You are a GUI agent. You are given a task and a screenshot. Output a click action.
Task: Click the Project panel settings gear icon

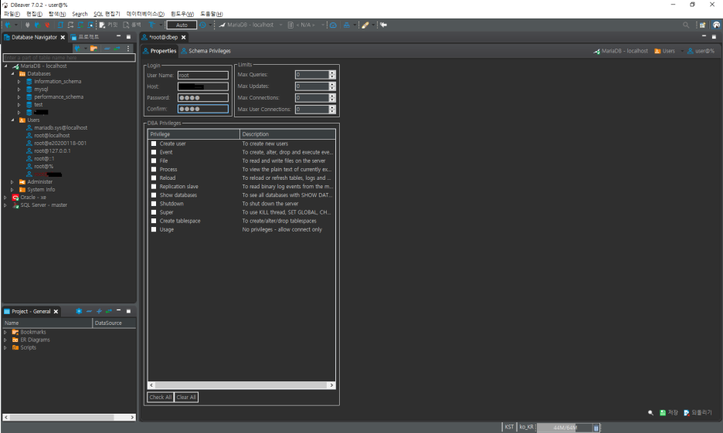(x=79, y=311)
